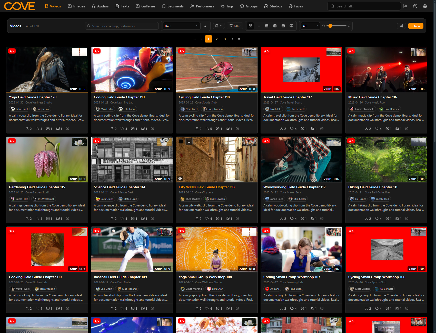Click the shuffle random order icon

click(401, 26)
